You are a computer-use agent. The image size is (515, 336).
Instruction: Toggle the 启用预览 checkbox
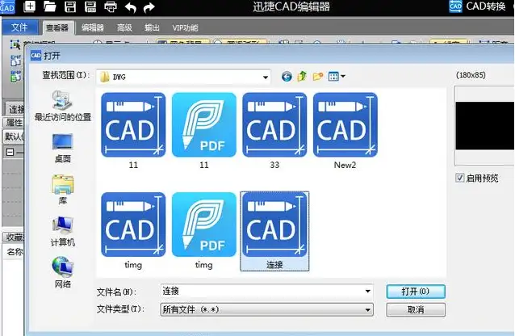459,178
